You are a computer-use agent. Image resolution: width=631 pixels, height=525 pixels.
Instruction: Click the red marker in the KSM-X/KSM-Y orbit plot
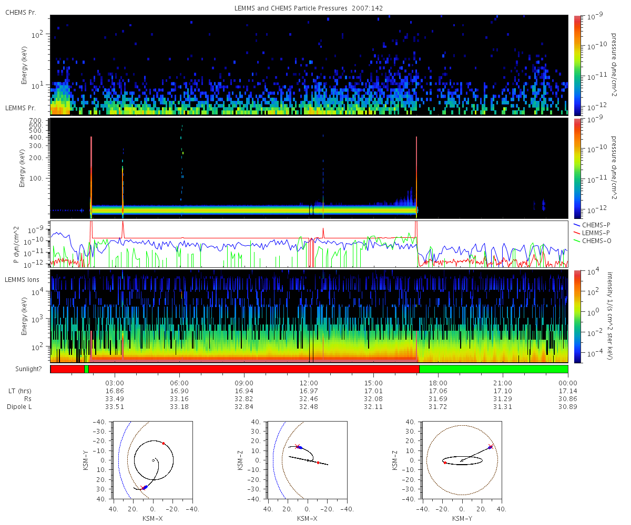[164, 444]
